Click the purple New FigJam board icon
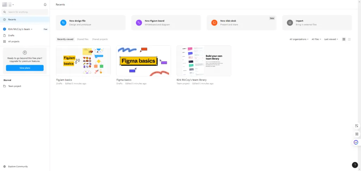 click(139, 23)
